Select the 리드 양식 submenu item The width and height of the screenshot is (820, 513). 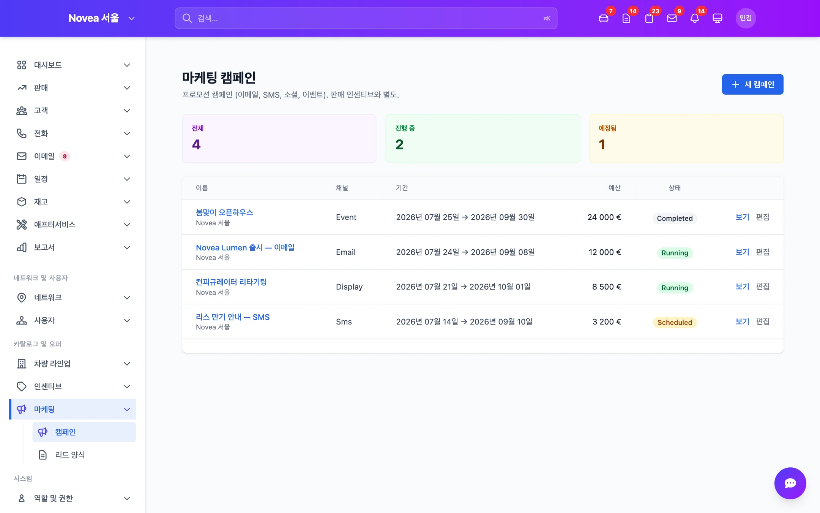(x=84, y=455)
